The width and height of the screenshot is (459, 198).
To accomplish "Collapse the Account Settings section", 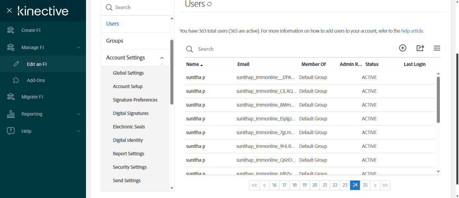I will point(162,58).
